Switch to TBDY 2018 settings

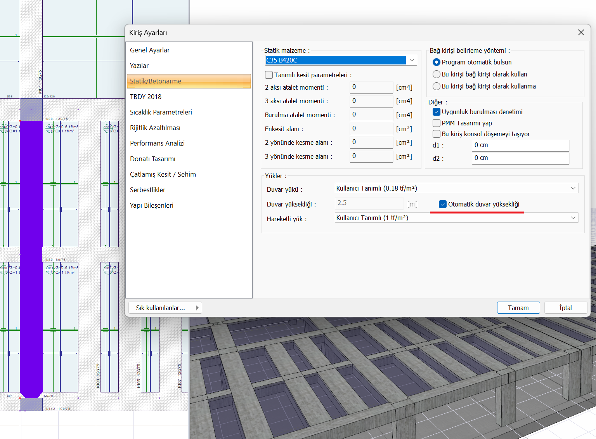point(146,97)
